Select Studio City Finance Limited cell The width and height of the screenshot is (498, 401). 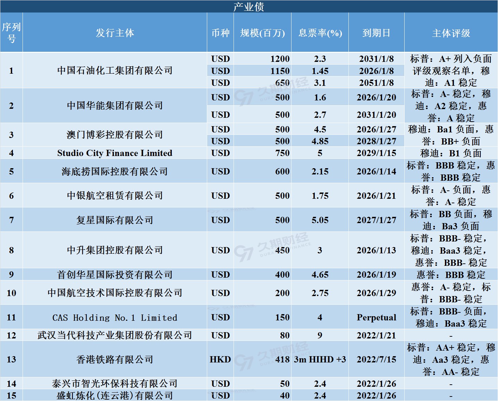click(x=115, y=153)
